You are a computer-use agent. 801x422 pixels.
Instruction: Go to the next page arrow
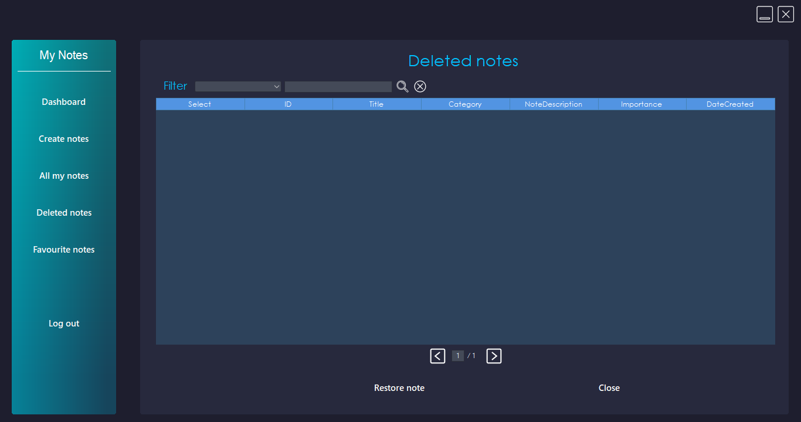pos(494,356)
